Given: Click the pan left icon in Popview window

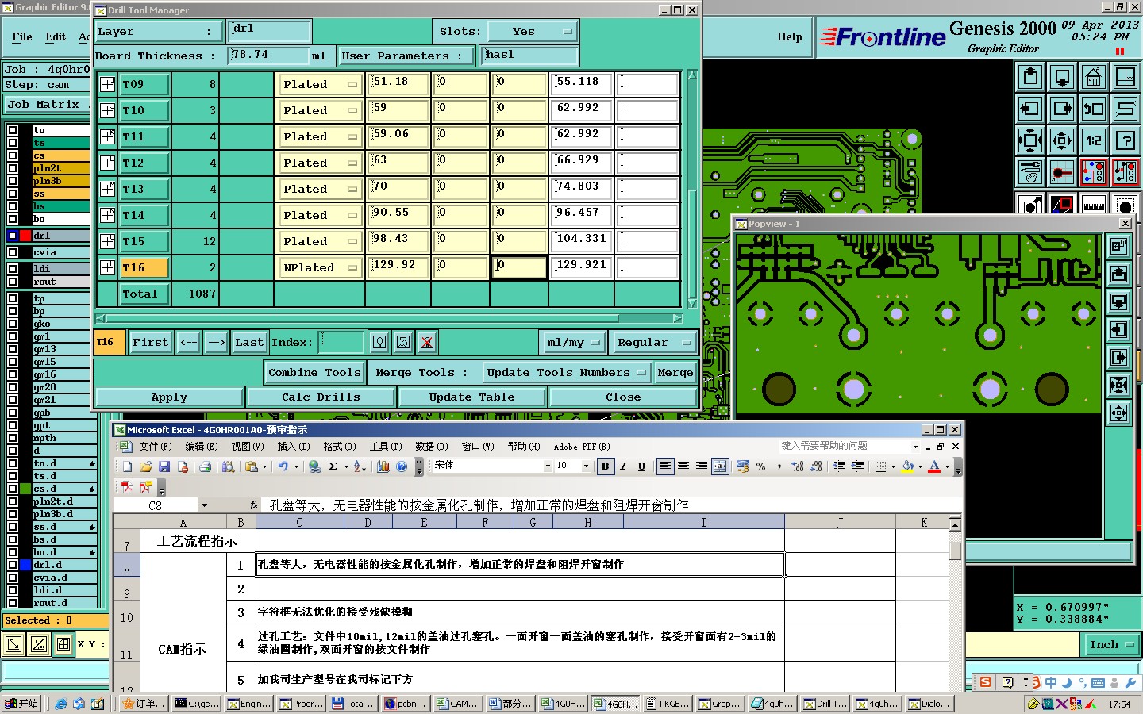Looking at the screenshot, I should click(1119, 329).
